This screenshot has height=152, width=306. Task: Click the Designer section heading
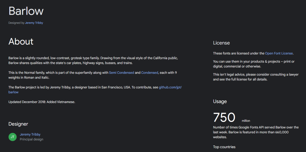point(18,124)
